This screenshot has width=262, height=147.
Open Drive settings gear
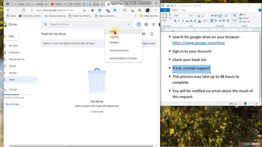(x=146, y=24)
